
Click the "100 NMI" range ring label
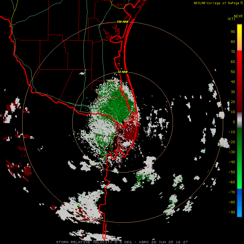point(123,22)
